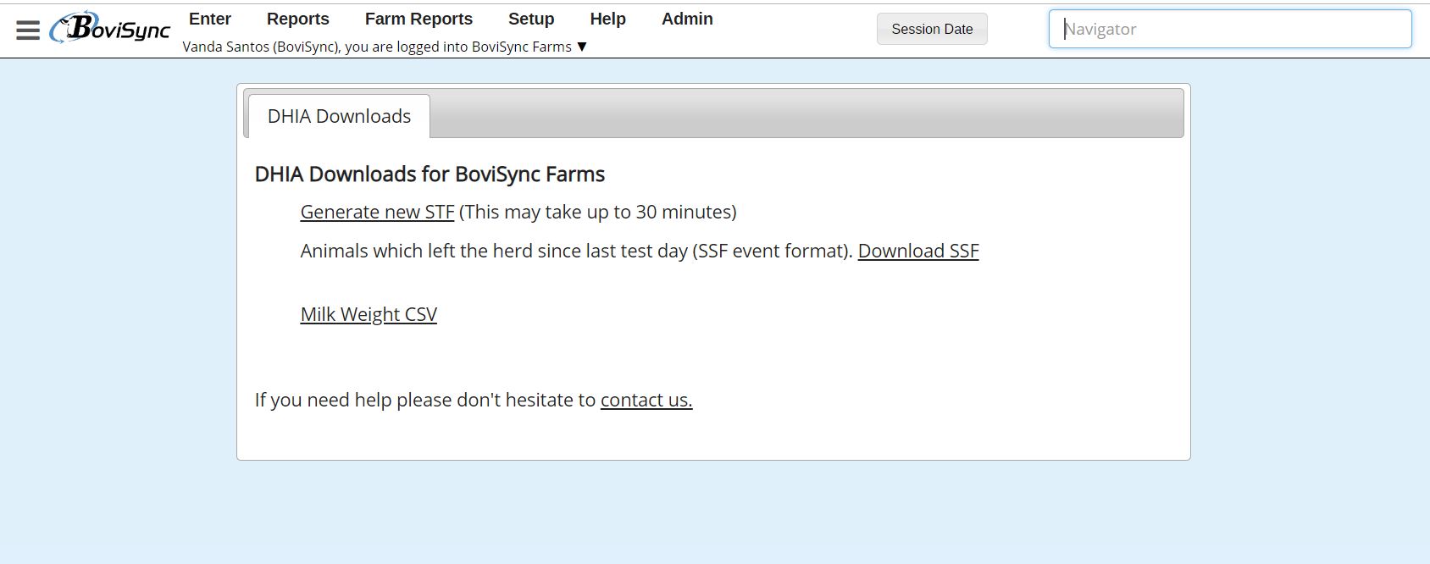
Task: Click the note '(This may take up to 30 minutes)'
Action: tap(598, 212)
